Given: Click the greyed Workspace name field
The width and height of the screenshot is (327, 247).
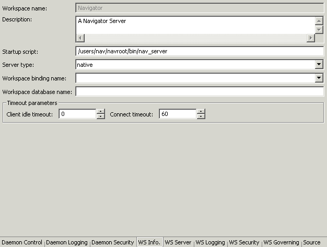Looking at the screenshot, I should (200, 8).
